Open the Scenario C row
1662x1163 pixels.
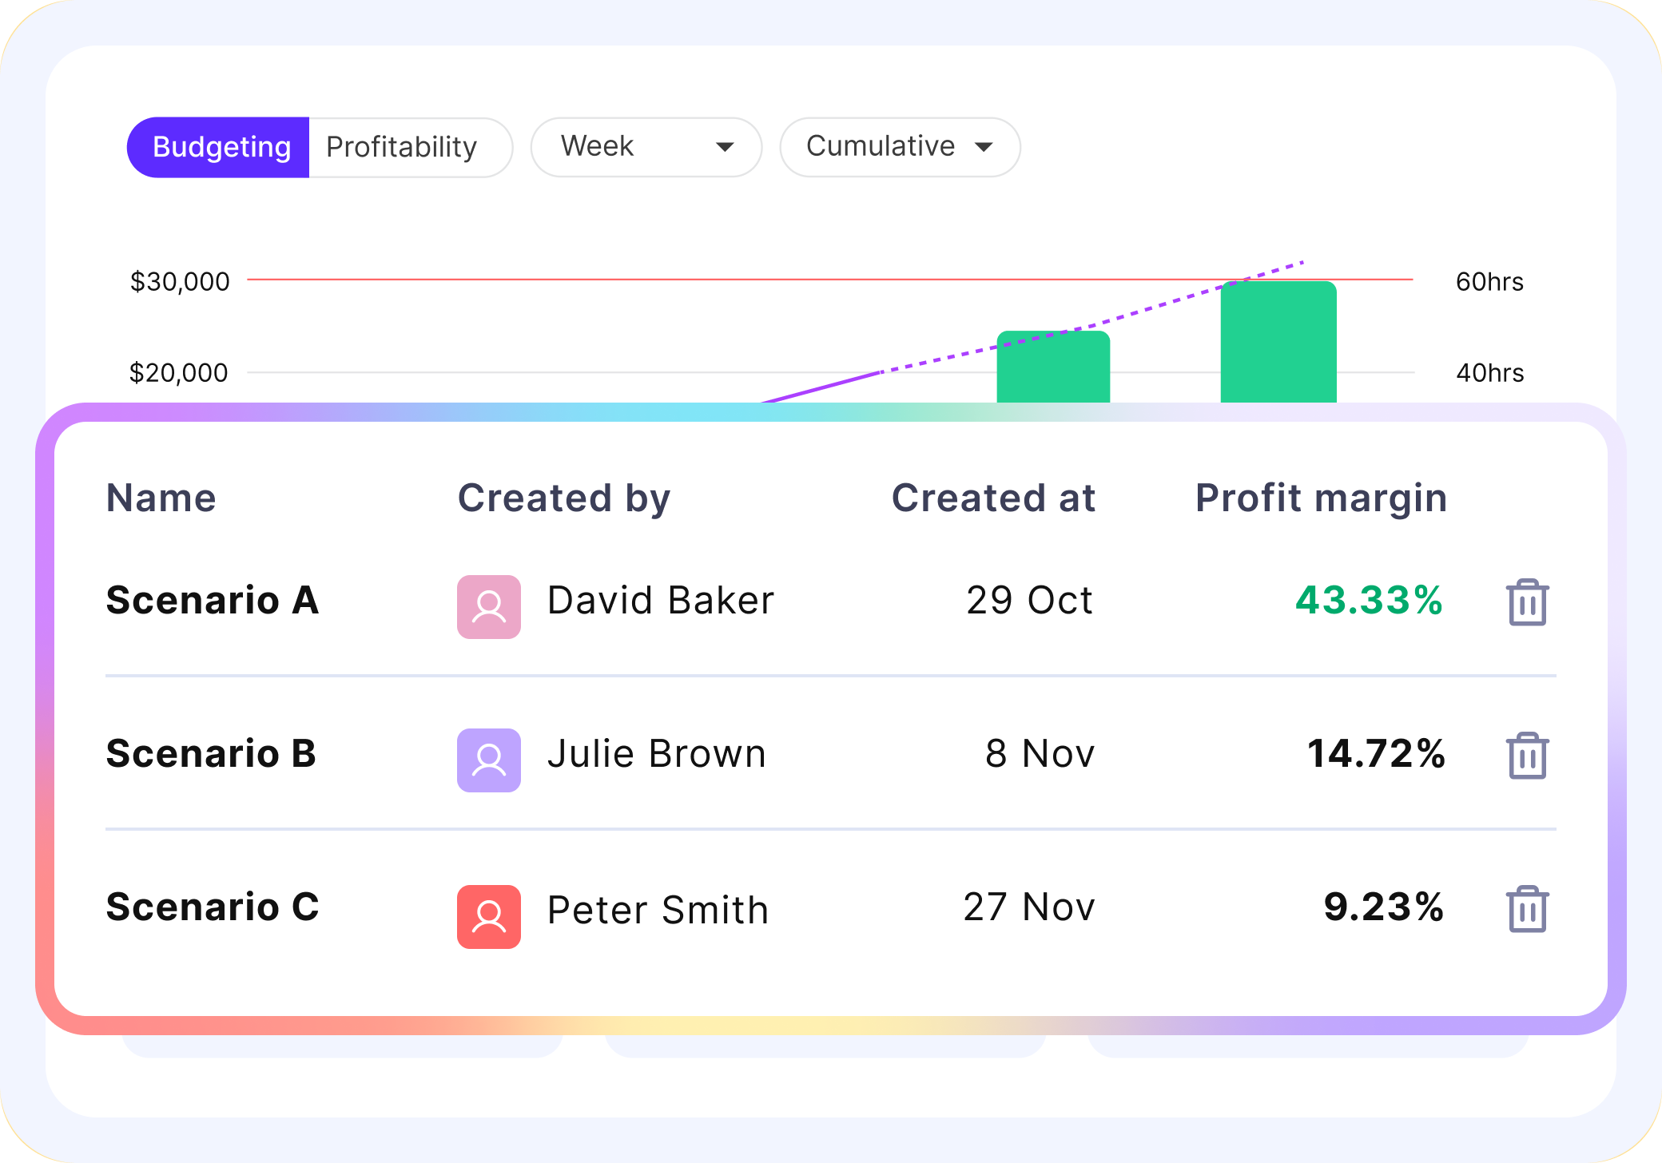pyautogui.click(x=213, y=907)
